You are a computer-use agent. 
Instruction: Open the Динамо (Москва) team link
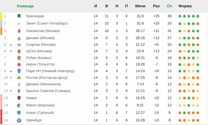pos(40,38)
